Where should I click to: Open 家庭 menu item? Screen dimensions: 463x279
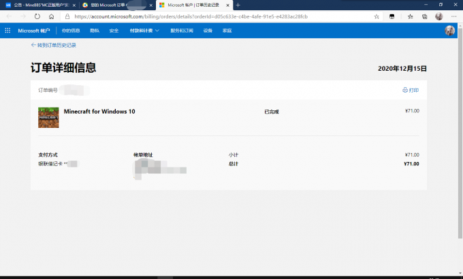(x=227, y=31)
